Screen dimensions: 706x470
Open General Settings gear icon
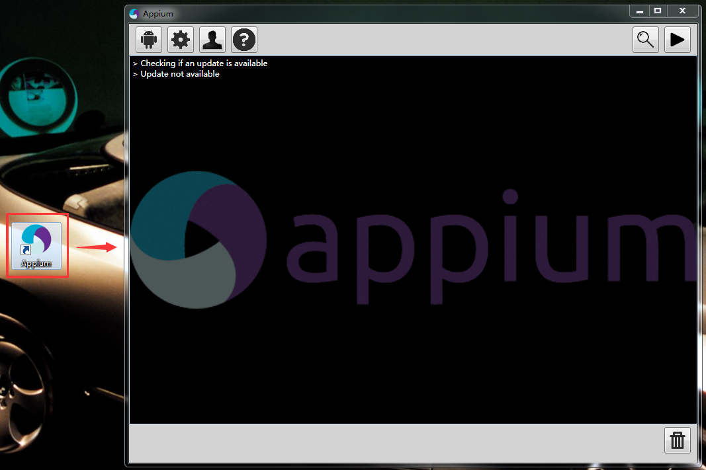click(181, 40)
